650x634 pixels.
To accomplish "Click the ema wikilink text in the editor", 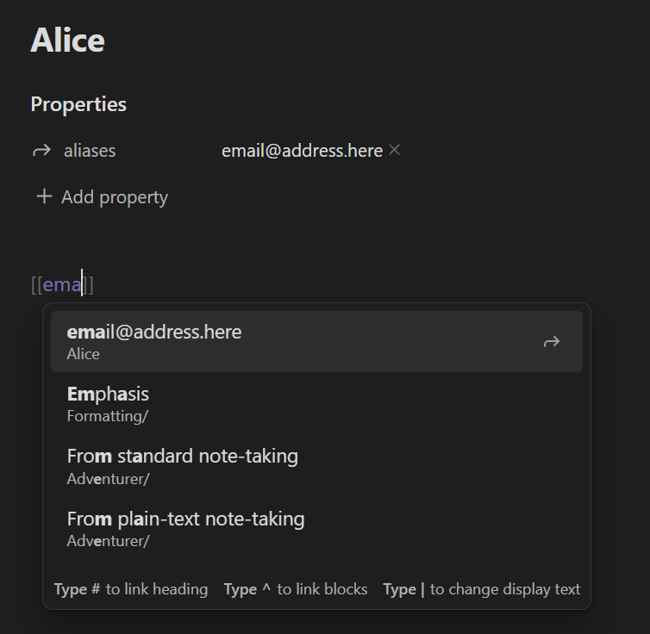I will [x=62, y=284].
